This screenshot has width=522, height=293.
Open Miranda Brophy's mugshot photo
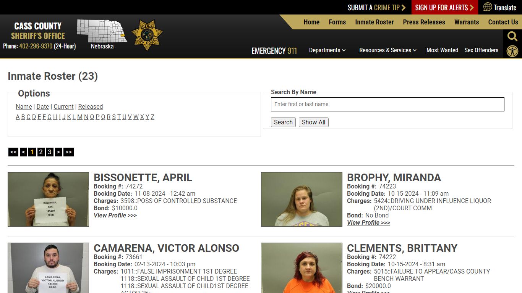tap(302, 199)
